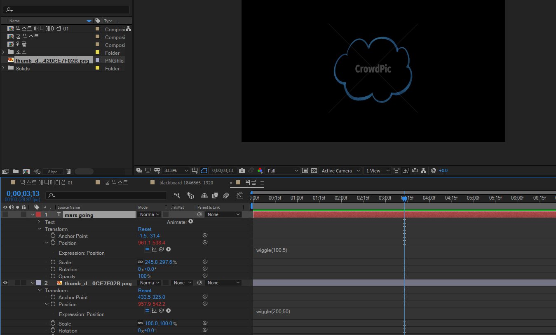
Task: Toggle transparency grid in viewer
Action: click(314, 170)
